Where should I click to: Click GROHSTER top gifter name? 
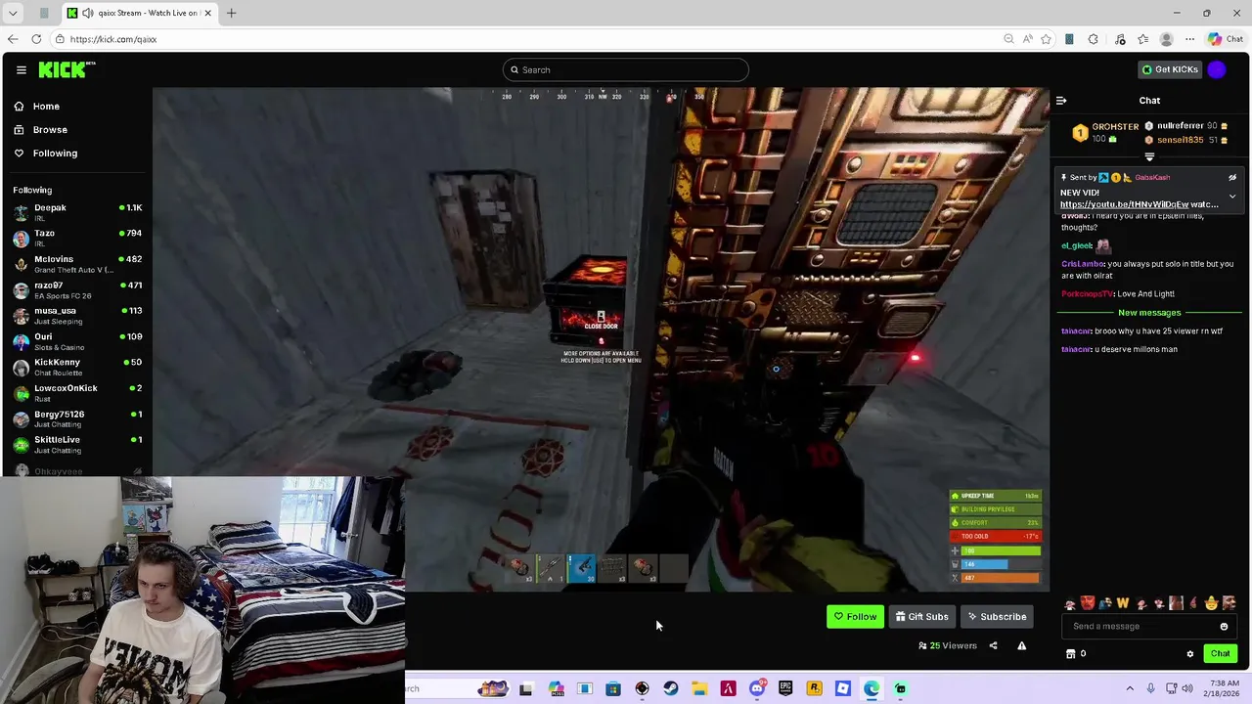[1115, 127]
